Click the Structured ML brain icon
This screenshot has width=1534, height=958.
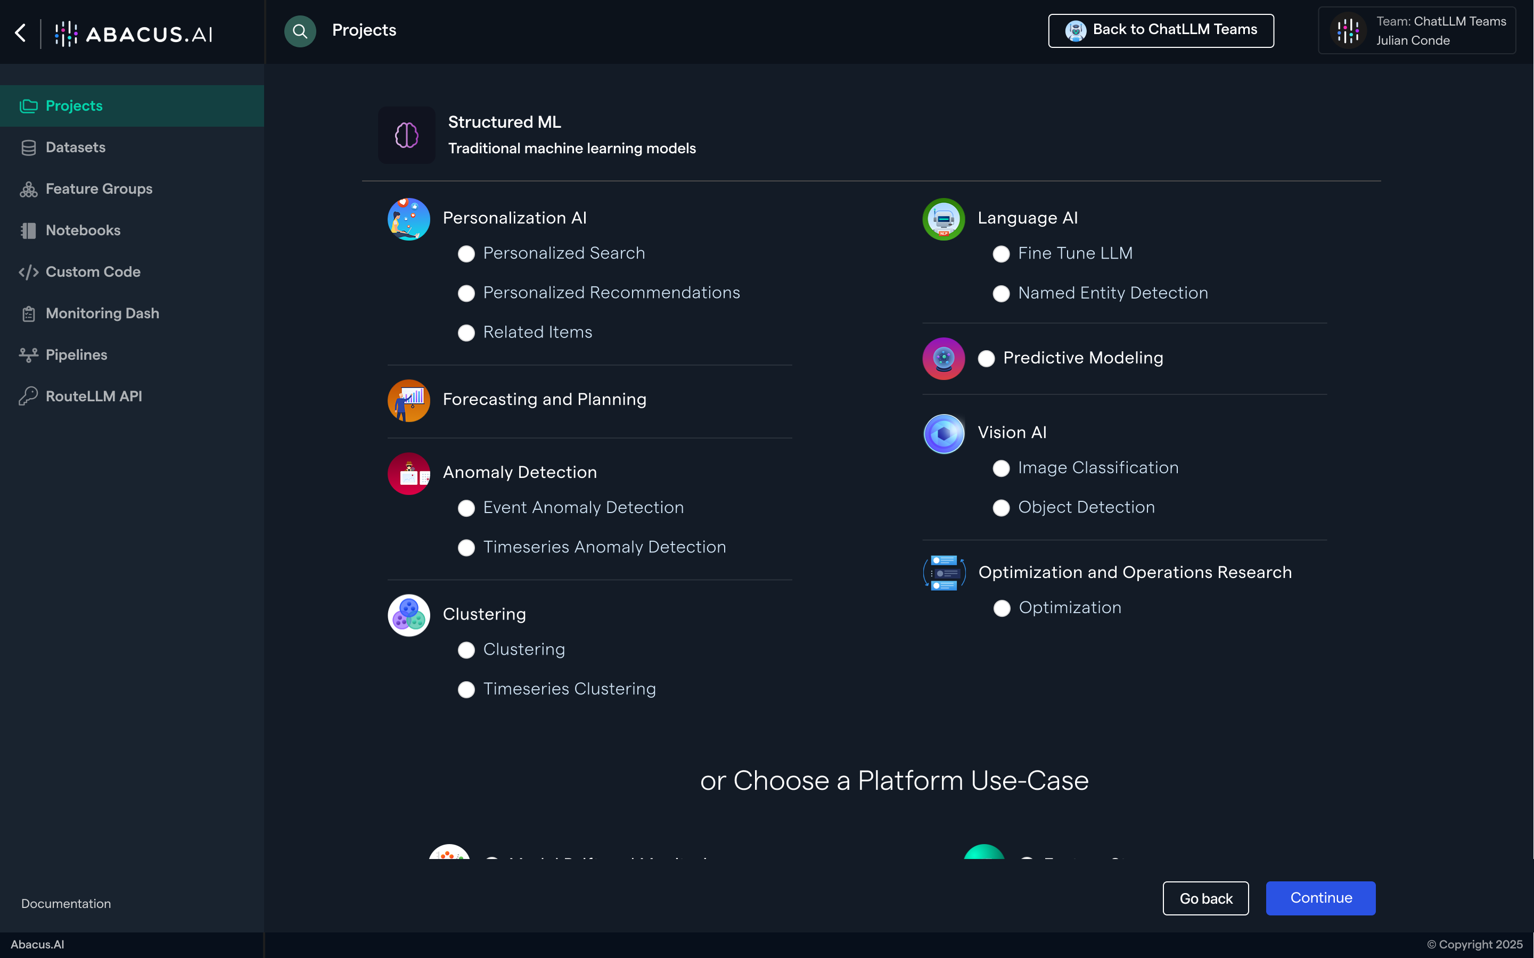tap(406, 135)
